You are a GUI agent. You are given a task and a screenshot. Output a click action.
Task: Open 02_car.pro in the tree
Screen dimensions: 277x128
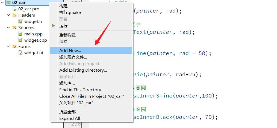coord(29,9)
